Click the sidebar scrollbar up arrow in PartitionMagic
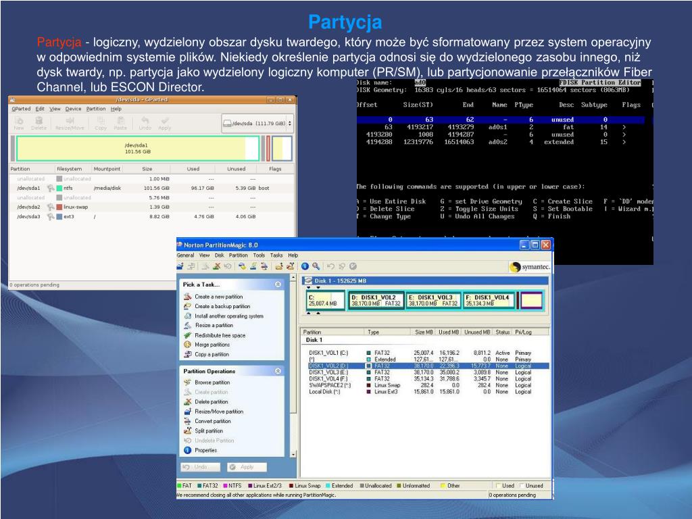 293,278
